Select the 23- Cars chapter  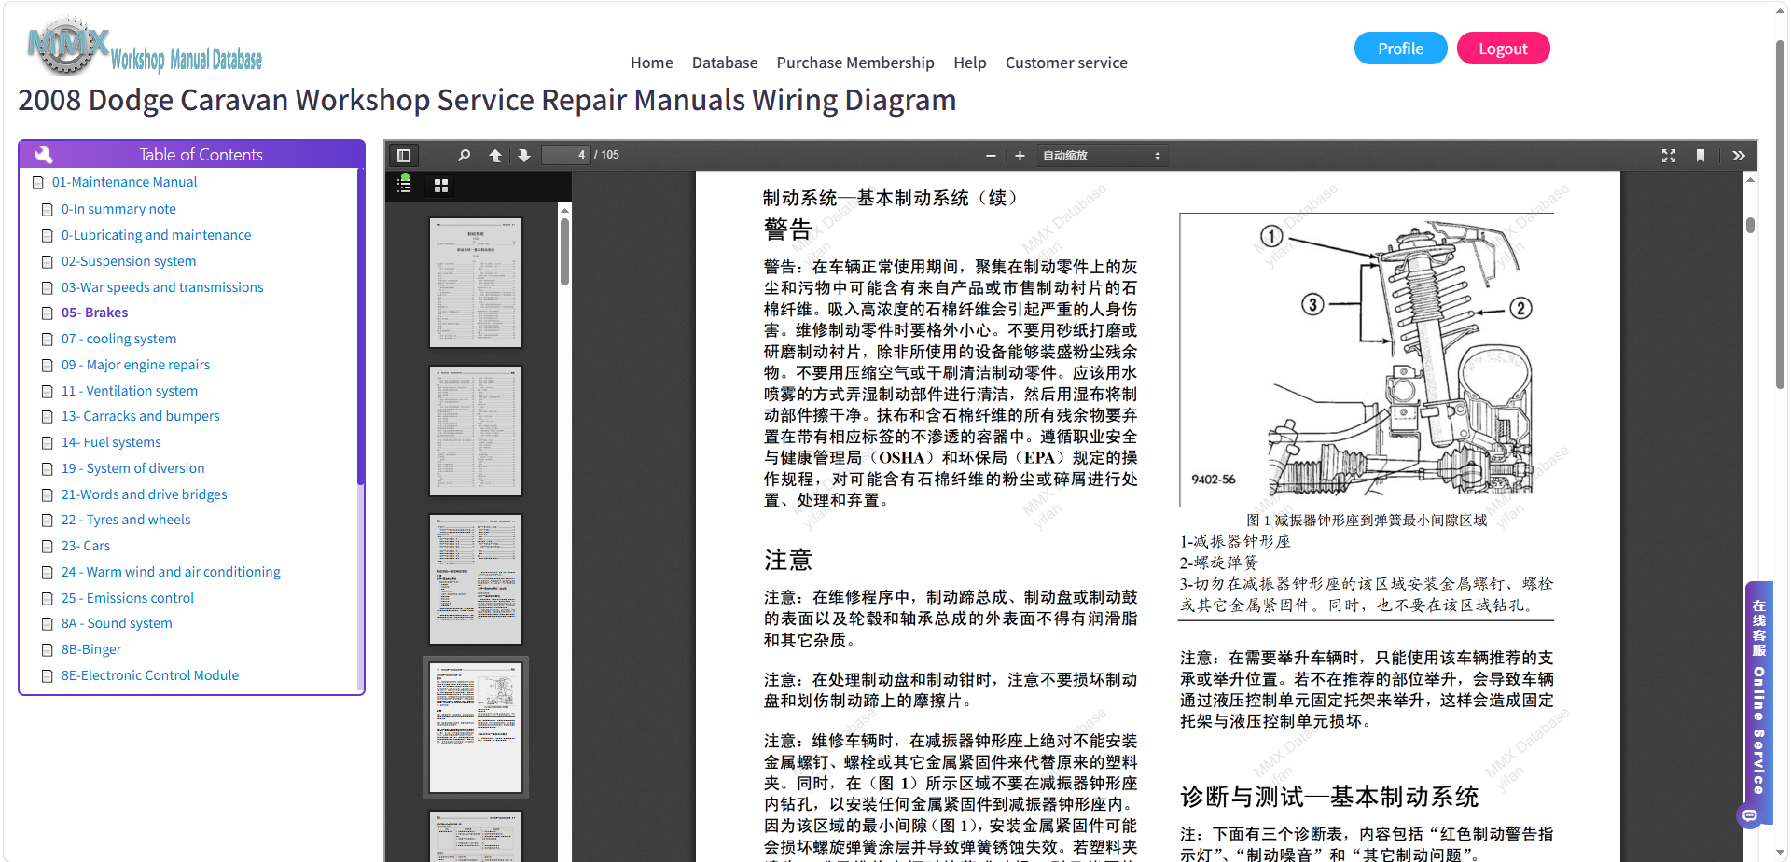coord(86,546)
